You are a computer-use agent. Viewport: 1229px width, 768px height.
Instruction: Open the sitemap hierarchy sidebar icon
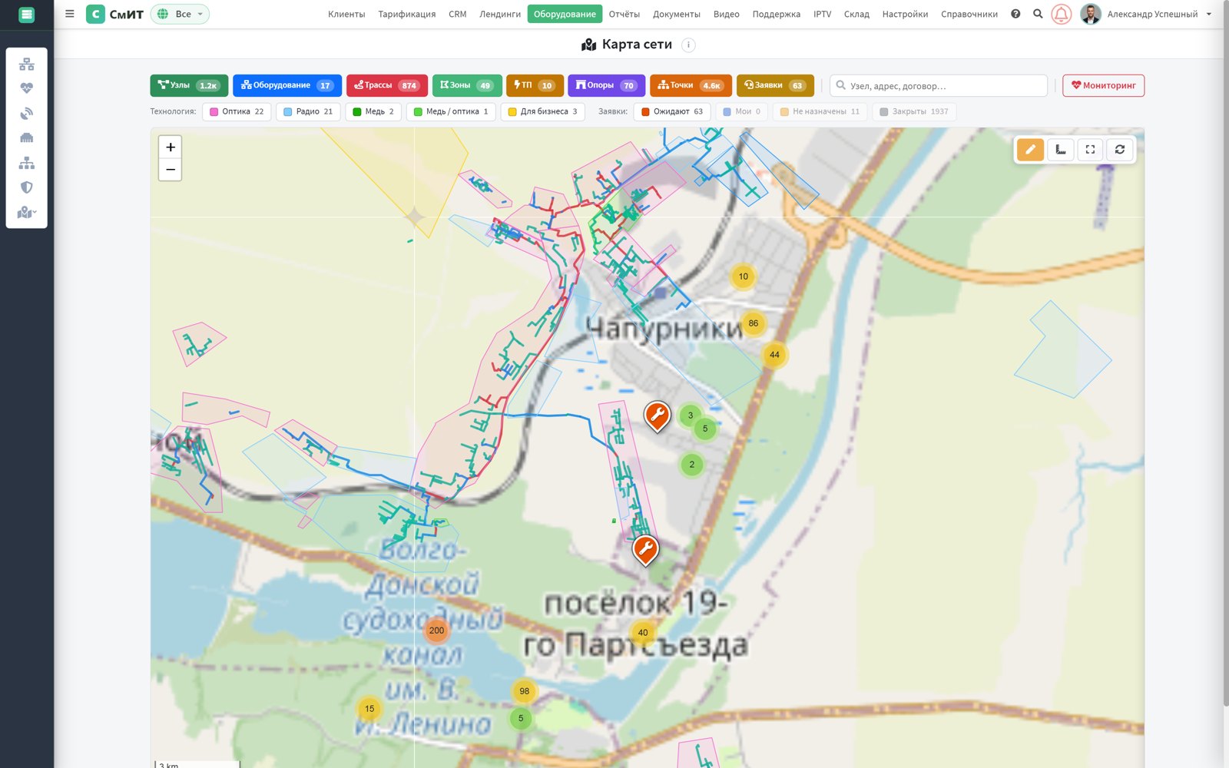[27, 163]
